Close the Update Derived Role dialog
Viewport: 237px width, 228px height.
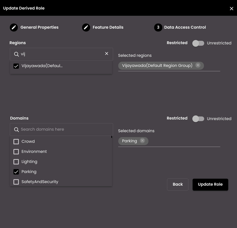click(231, 9)
